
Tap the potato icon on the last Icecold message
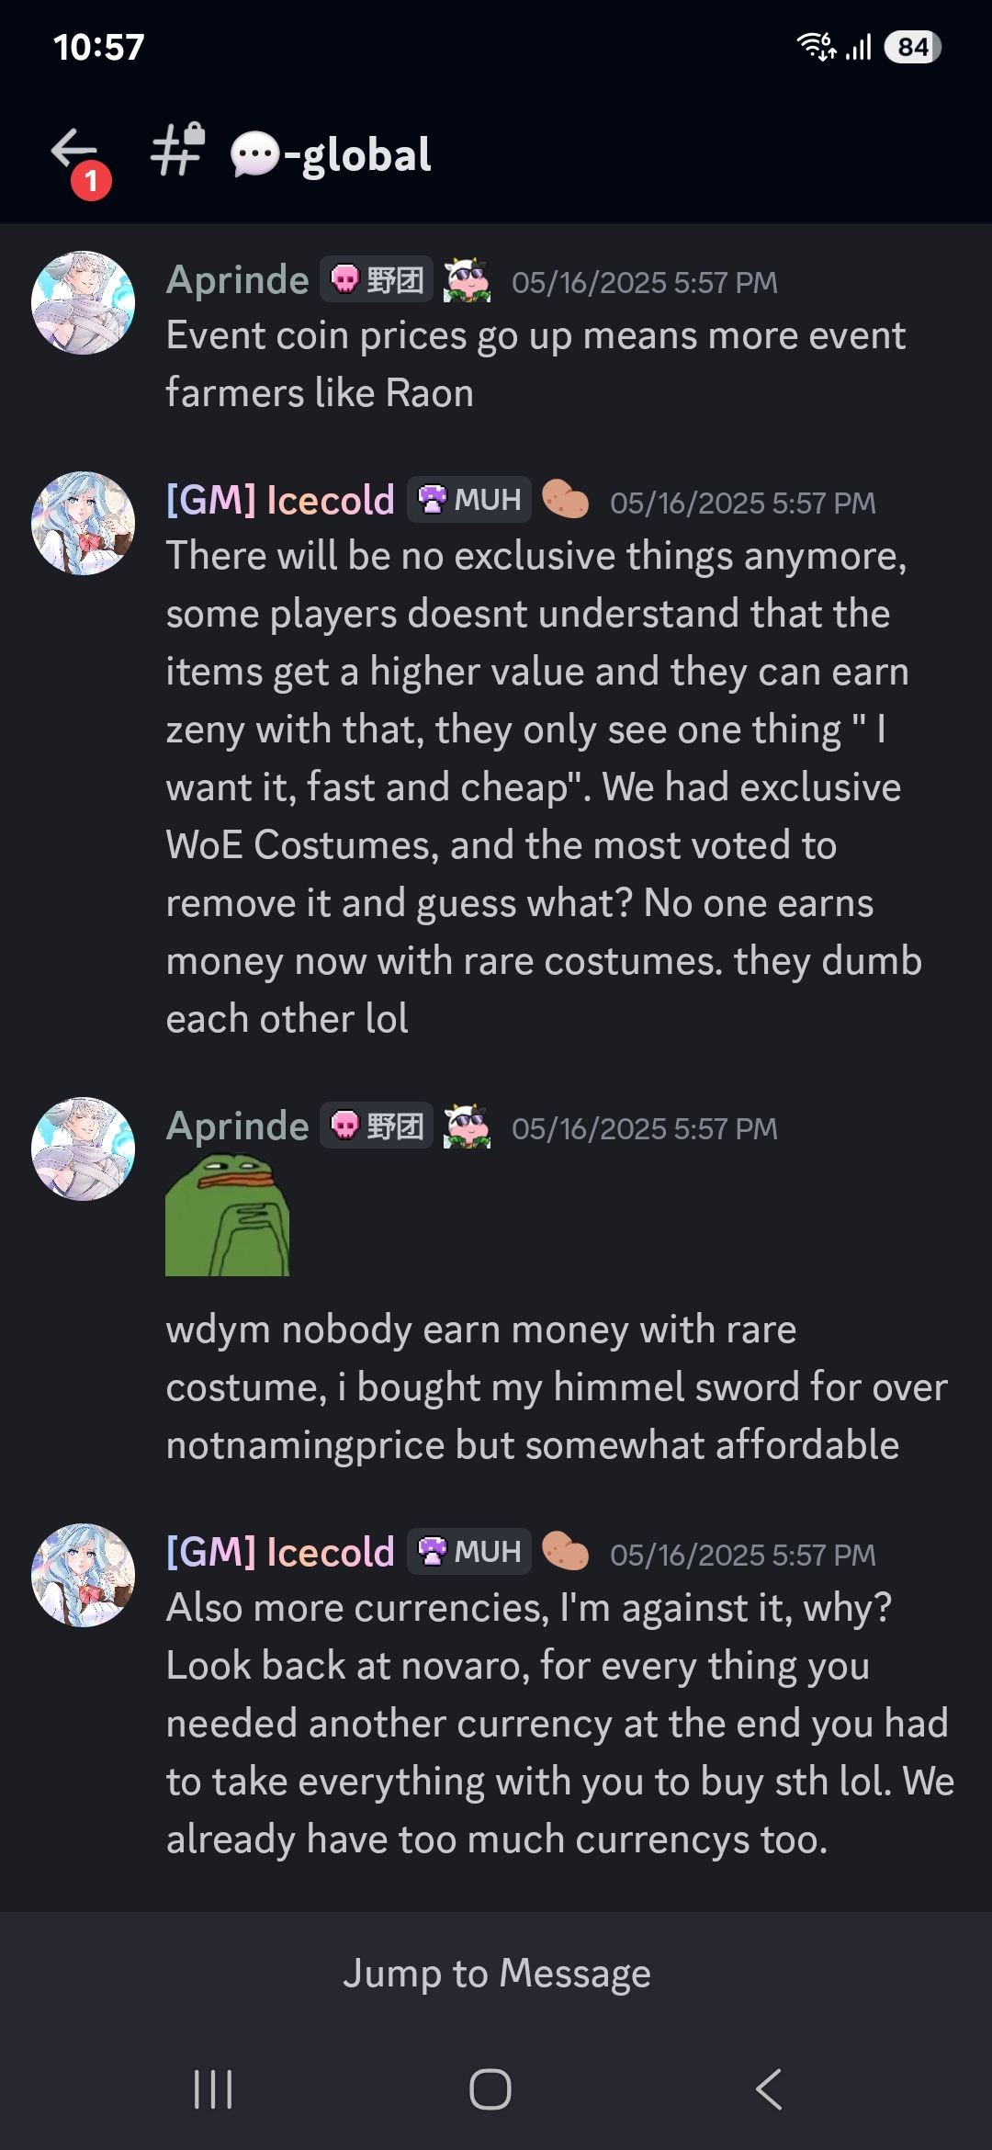click(565, 1552)
